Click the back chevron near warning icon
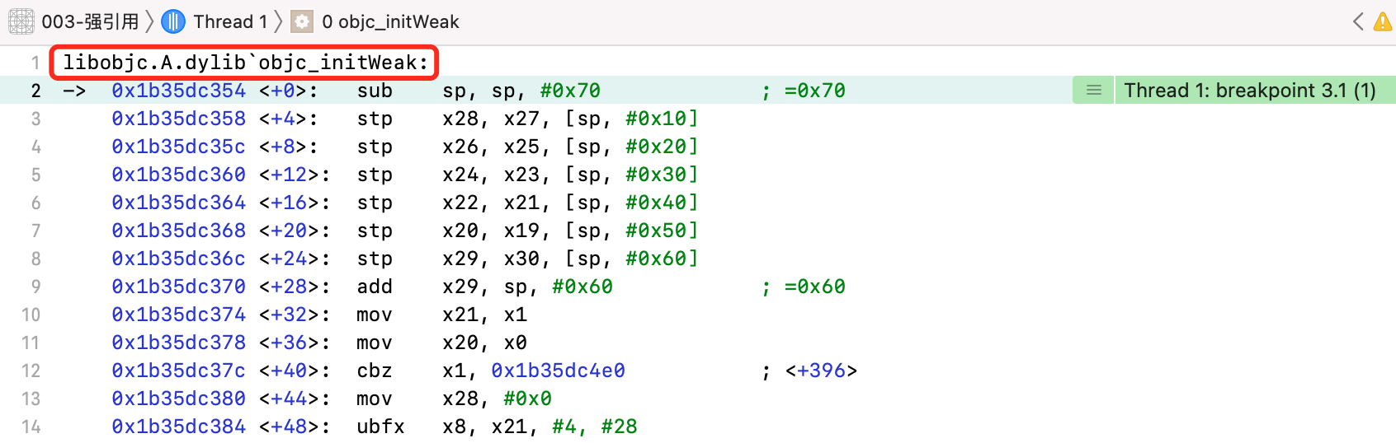 1358,21
